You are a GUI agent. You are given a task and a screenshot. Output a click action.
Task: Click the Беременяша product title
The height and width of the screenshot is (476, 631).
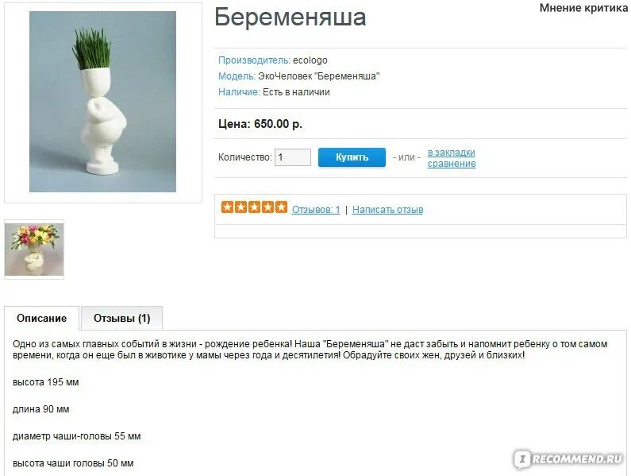point(290,17)
